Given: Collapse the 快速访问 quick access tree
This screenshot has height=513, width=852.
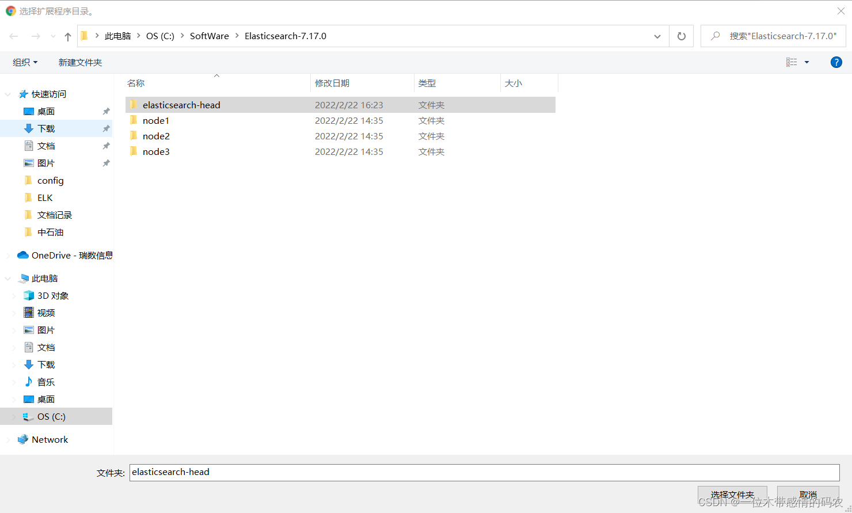Looking at the screenshot, I should click(8, 94).
